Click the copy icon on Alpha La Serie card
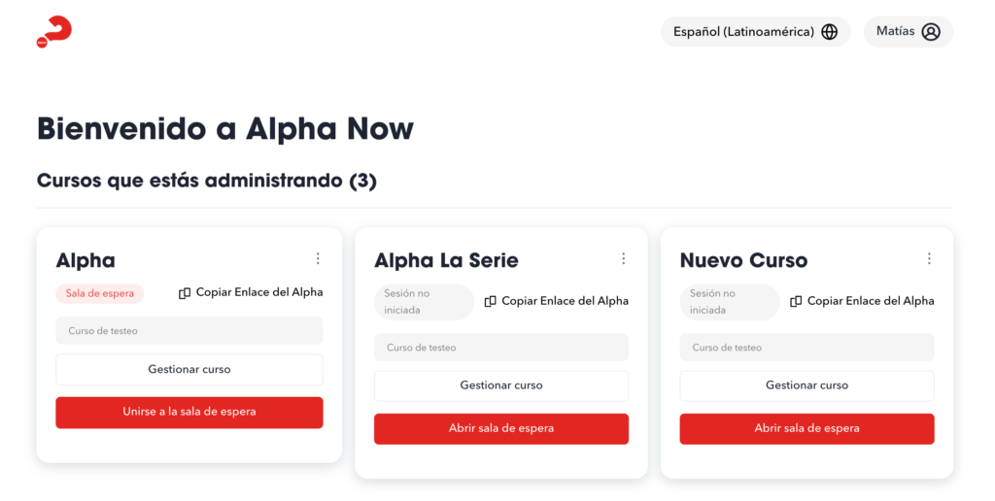Image resolution: width=995 pixels, height=501 pixels. 491,301
